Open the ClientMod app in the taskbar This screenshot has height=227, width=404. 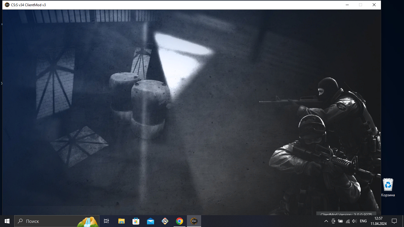[x=194, y=221]
